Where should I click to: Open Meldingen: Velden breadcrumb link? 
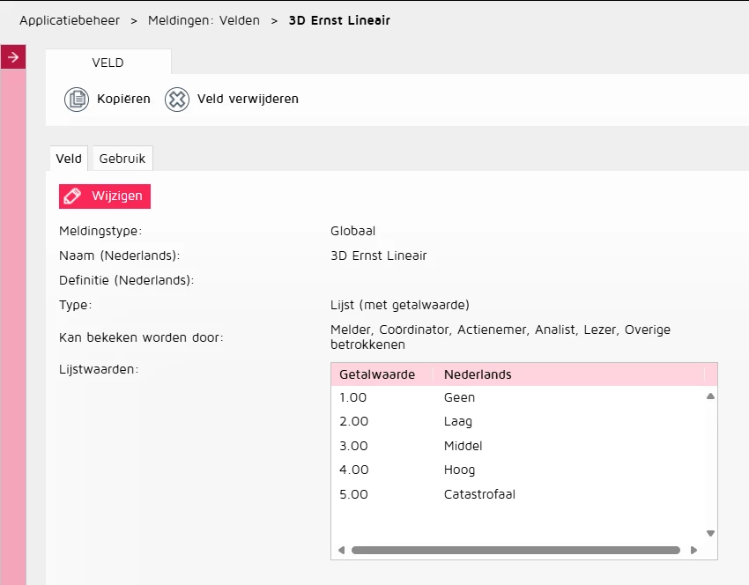[204, 20]
